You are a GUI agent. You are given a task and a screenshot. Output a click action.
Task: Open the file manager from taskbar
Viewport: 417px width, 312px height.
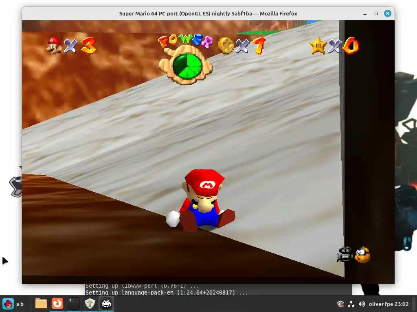coord(41,304)
